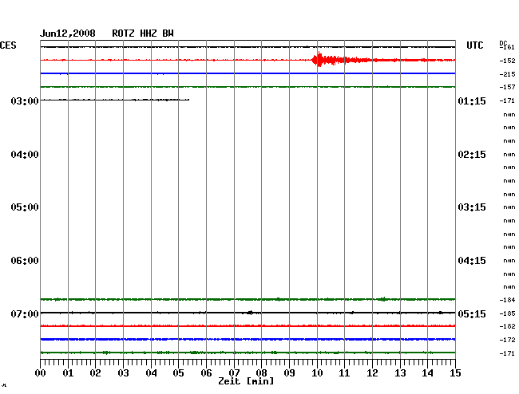Click the "nan" value beside 03:15 label
This screenshot has width=519, height=394.
509,207
